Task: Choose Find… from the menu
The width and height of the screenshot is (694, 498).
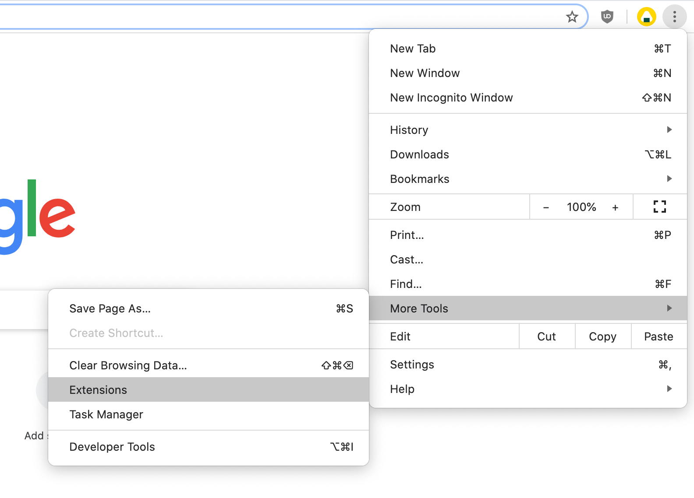Action: [x=528, y=284]
